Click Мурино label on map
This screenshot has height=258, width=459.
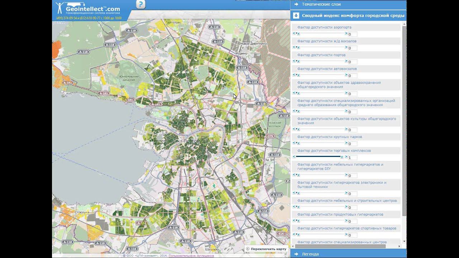pos(242,53)
